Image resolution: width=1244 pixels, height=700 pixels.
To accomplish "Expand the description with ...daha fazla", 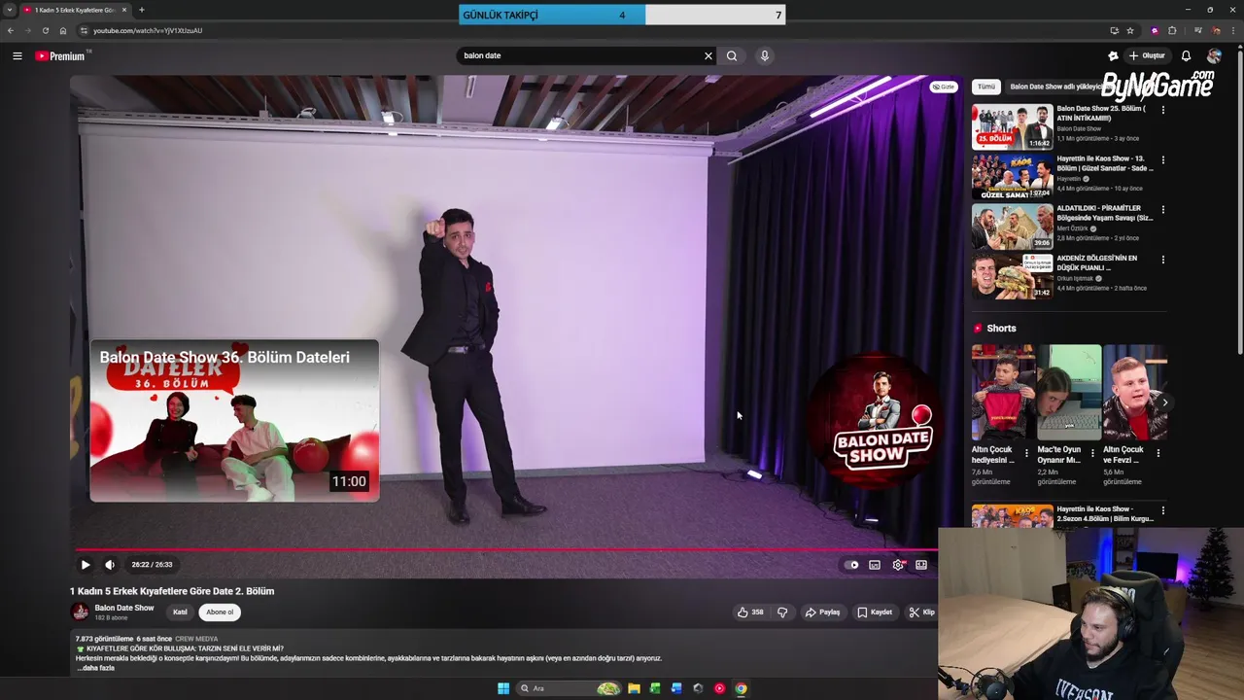I will [96, 668].
